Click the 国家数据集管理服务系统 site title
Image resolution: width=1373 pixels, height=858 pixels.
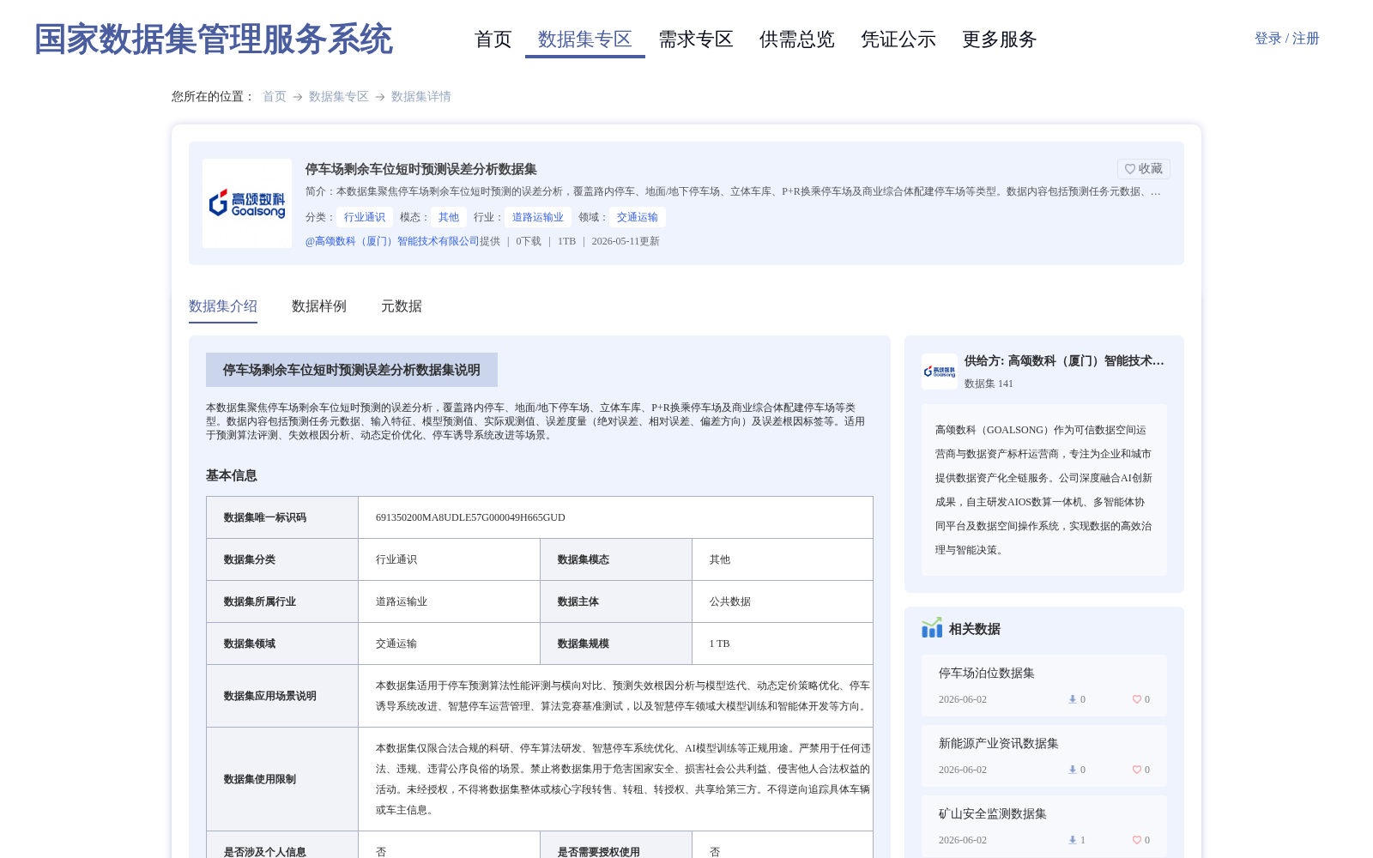tap(214, 39)
